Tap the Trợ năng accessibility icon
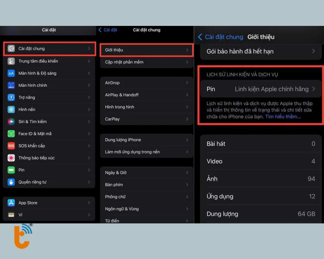The image size is (324, 259). coord(11,97)
